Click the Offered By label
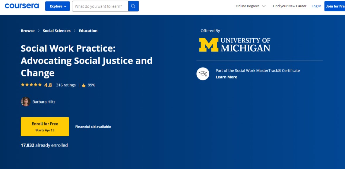 coord(210,31)
